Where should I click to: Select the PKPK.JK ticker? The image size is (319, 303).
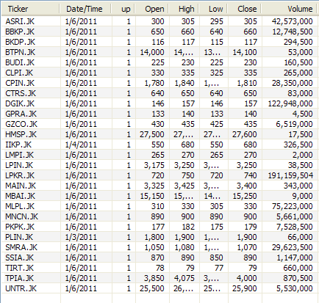pyautogui.click(x=20, y=227)
